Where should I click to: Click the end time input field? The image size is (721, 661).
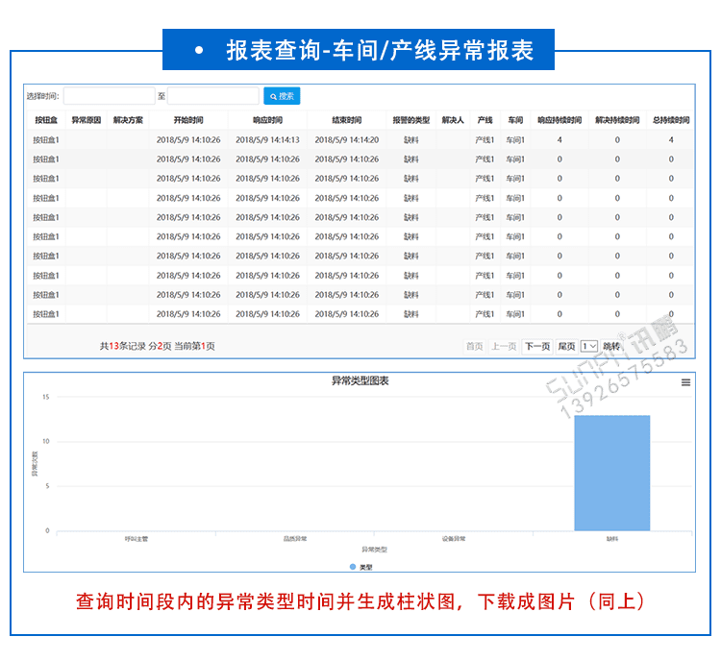[x=213, y=96]
